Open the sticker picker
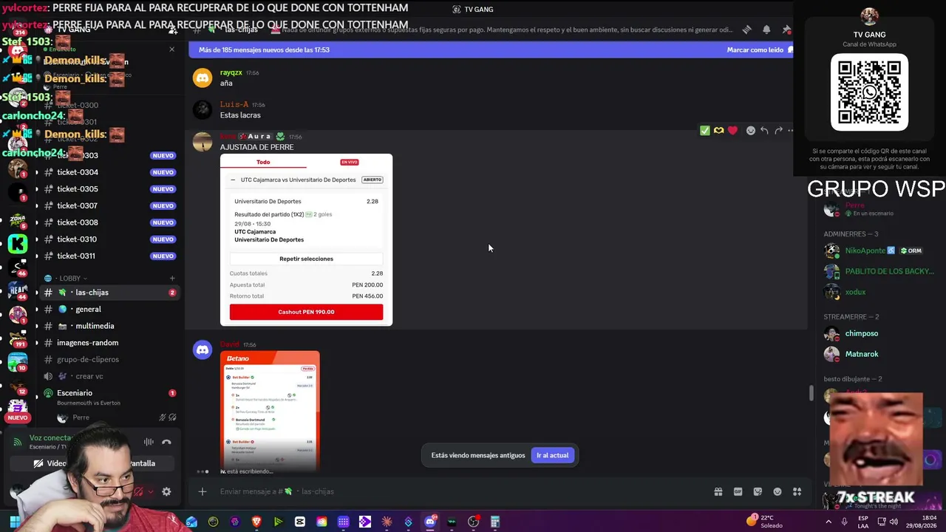946x532 pixels. (x=758, y=491)
